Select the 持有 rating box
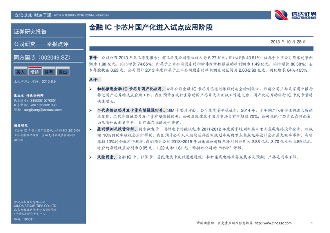This screenshot has width=330, height=233. tap(49, 72)
